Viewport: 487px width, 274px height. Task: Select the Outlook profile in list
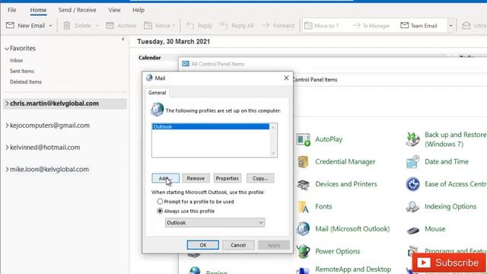point(211,126)
